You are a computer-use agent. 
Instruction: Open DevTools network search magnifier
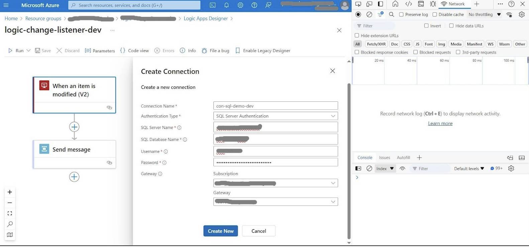point(392,14)
